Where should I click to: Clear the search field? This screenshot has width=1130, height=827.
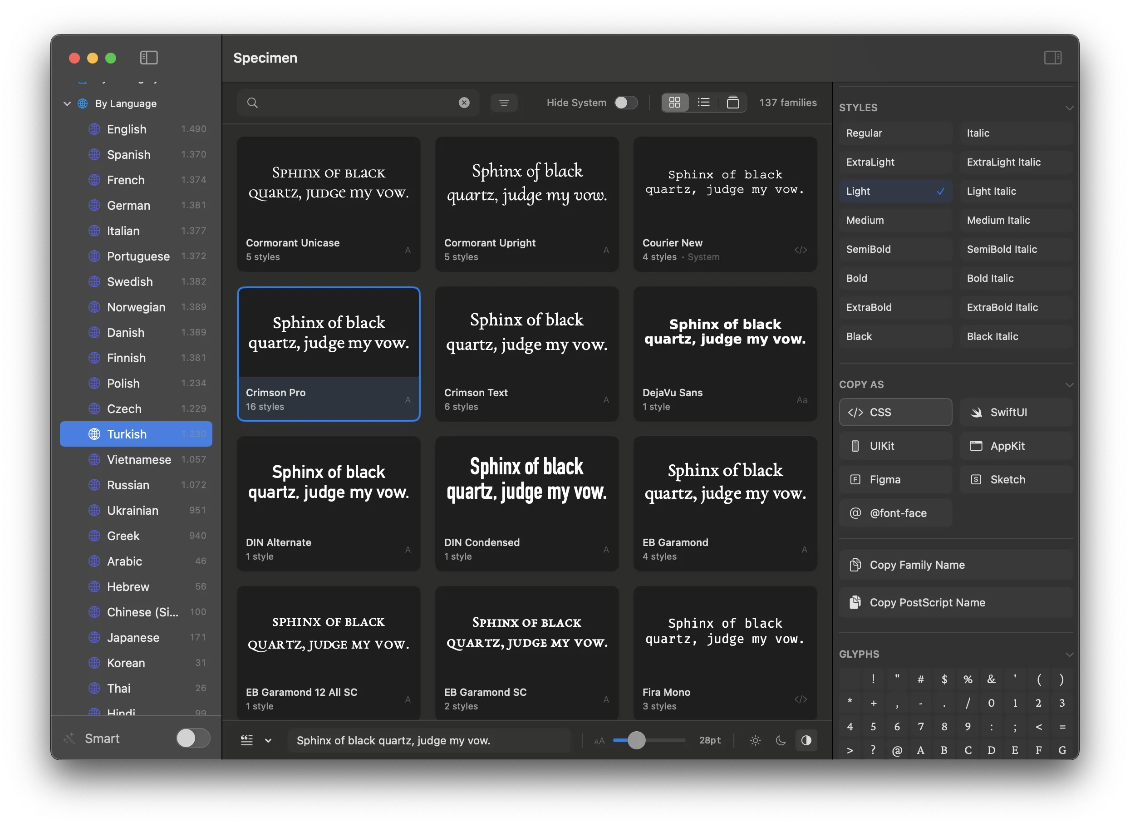coord(464,102)
